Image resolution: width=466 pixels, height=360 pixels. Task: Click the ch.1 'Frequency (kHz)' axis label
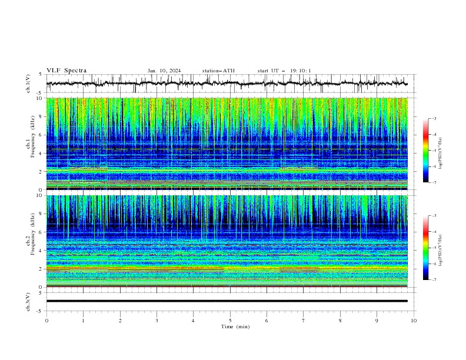point(33,136)
